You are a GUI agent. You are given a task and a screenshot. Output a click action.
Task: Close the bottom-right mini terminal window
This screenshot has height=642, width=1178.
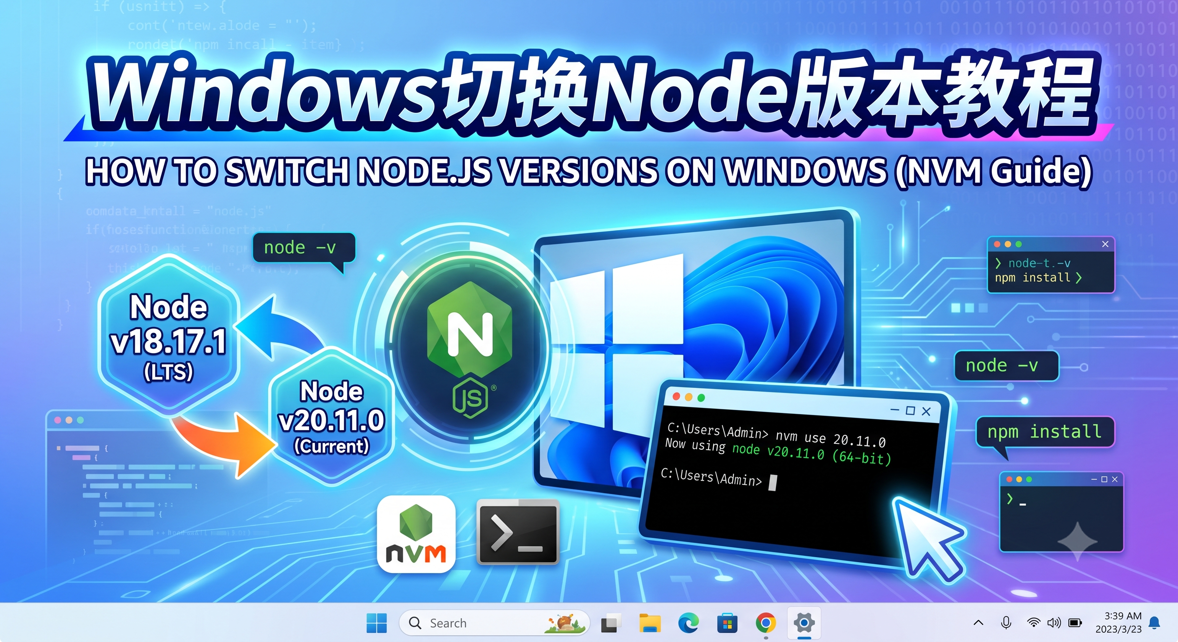coord(1115,479)
